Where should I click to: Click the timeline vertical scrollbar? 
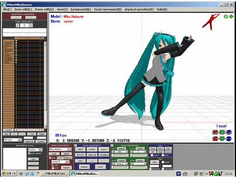coord(45,85)
